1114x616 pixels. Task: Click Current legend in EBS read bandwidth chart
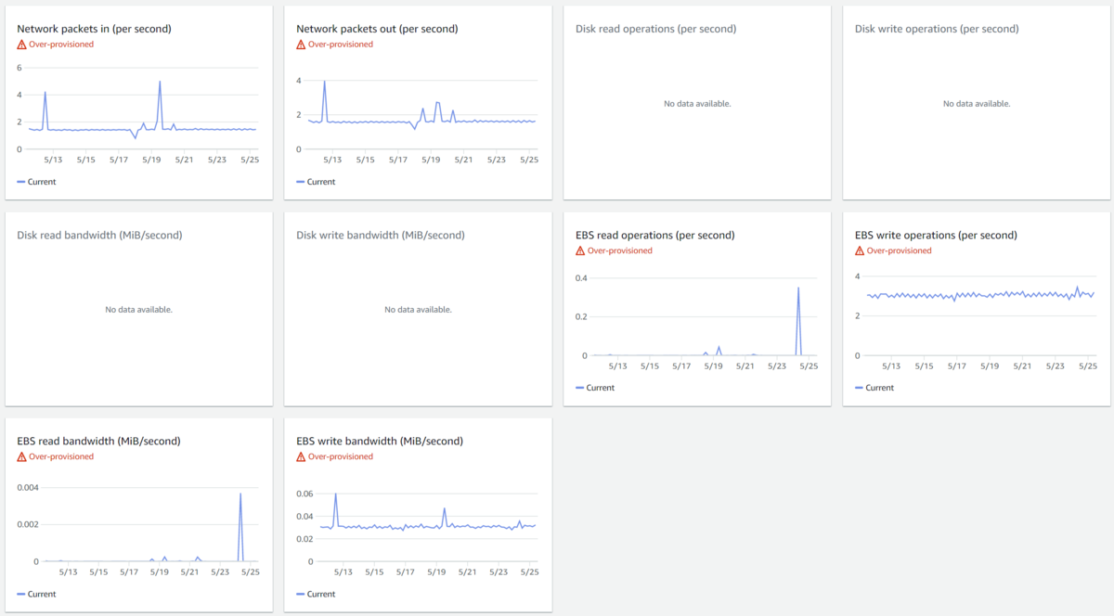click(x=36, y=594)
